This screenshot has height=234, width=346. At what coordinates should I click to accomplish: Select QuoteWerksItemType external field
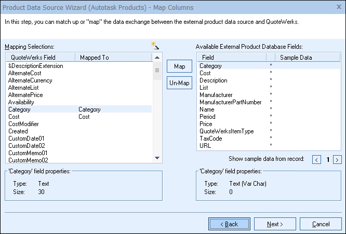tap(227, 132)
